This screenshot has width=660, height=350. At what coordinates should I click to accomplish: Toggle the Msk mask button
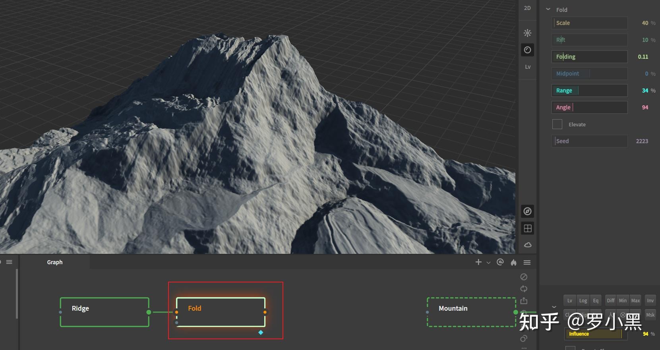(650, 315)
